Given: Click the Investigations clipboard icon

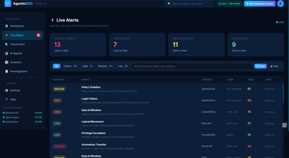Looking at the screenshot, I should click(7, 71).
